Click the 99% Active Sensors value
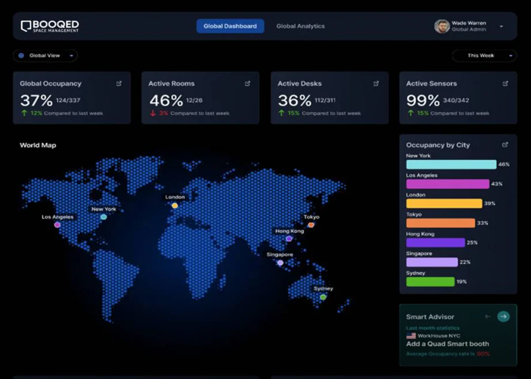This screenshot has width=531, height=379. tap(423, 100)
